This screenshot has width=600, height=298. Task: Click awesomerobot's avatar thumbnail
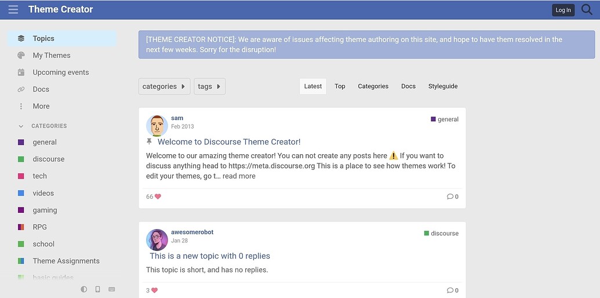[x=157, y=239]
